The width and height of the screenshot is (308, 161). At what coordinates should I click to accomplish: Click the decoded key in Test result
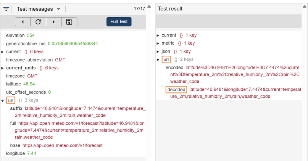click(x=176, y=90)
